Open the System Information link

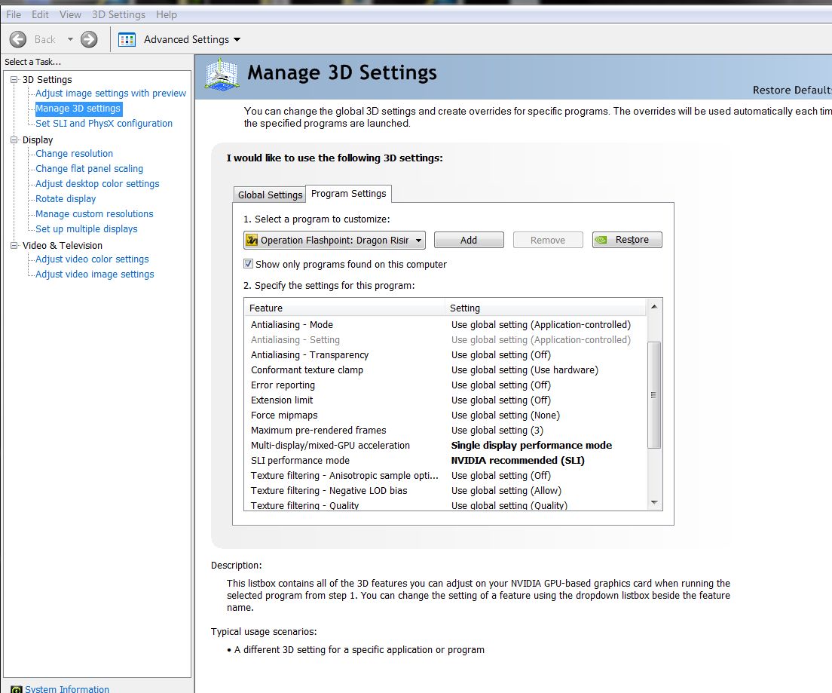tap(67, 688)
